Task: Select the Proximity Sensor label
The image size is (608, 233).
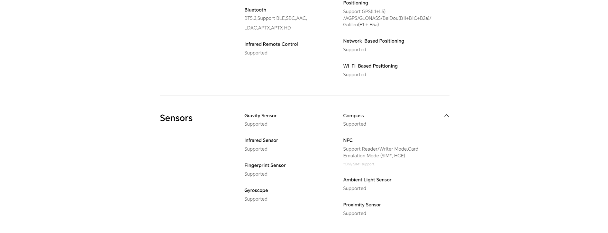Action: click(x=362, y=205)
